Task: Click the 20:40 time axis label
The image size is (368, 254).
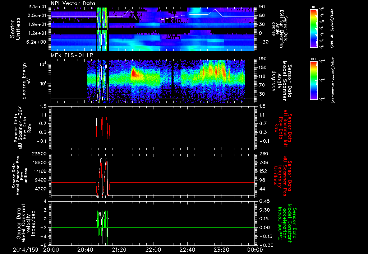Action: tap(85, 250)
